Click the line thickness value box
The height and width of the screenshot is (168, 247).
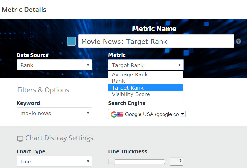coord(176,161)
